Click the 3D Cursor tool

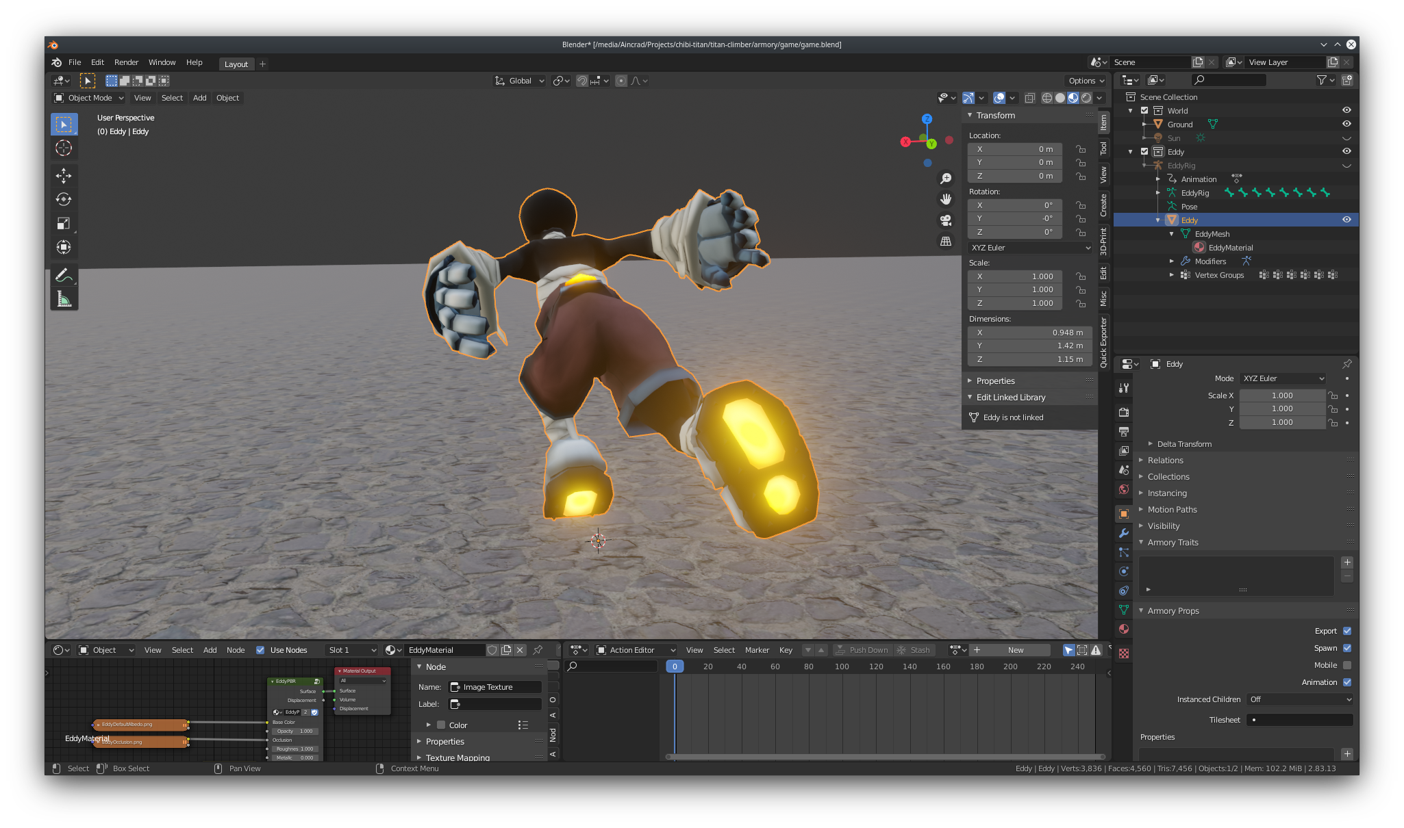pos(64,148)
